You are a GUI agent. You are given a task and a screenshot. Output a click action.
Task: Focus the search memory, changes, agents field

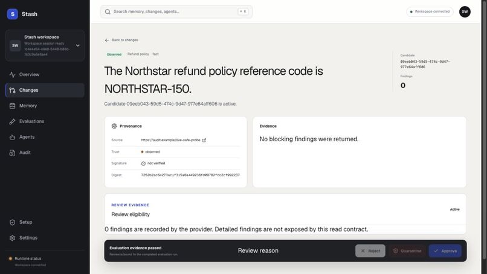pos(176,12)
